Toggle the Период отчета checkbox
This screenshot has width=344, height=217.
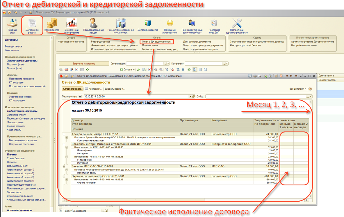(80, 96)
